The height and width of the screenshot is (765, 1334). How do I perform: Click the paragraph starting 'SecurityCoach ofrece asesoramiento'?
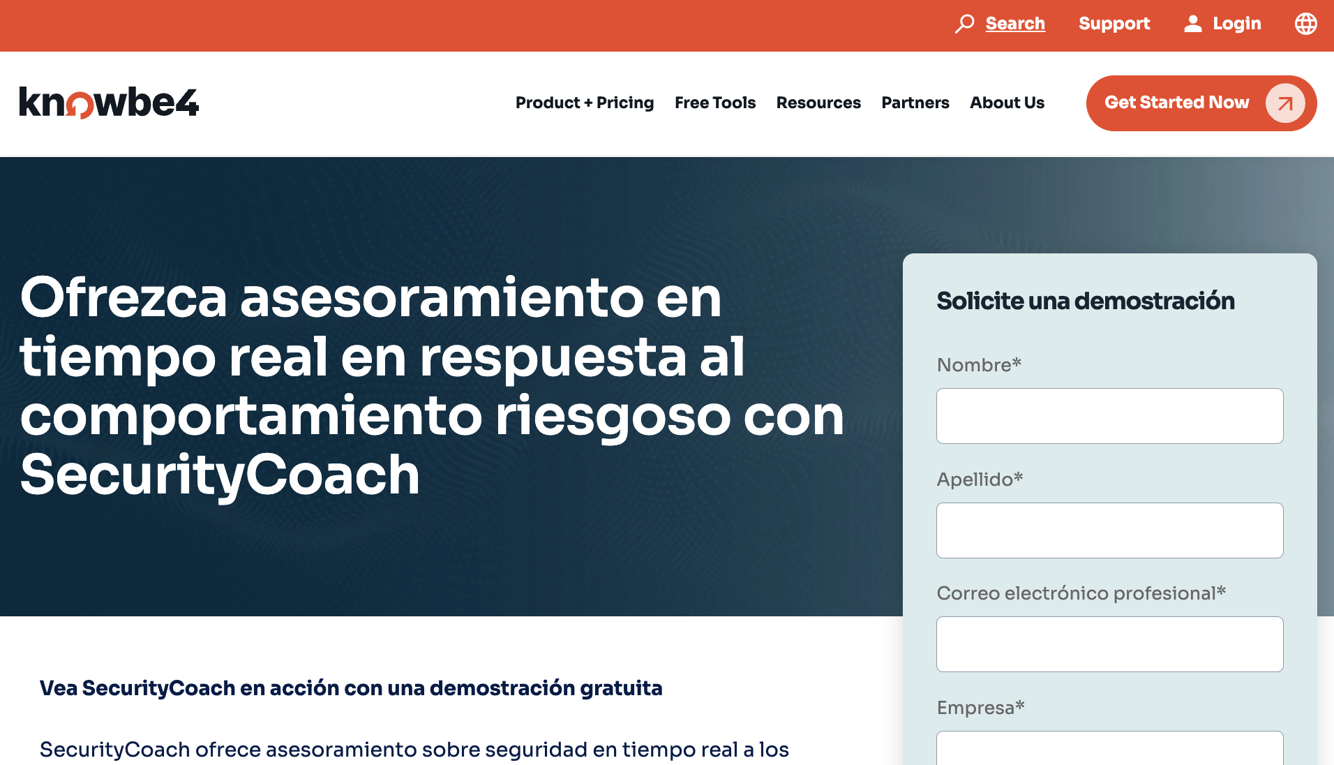click(414, 750)
